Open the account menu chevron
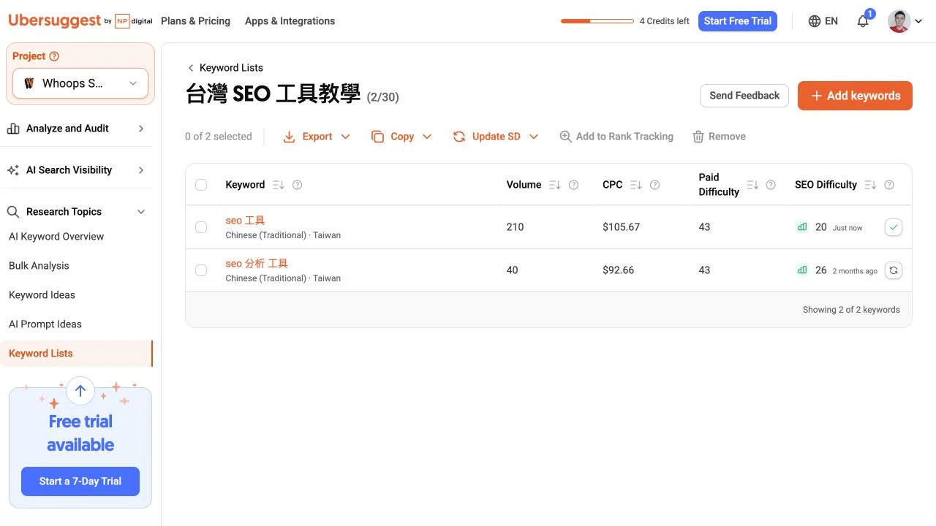Image resolution: width=936 pixels, height=526 pixels. pyautogui.click(x=919, y=21)
